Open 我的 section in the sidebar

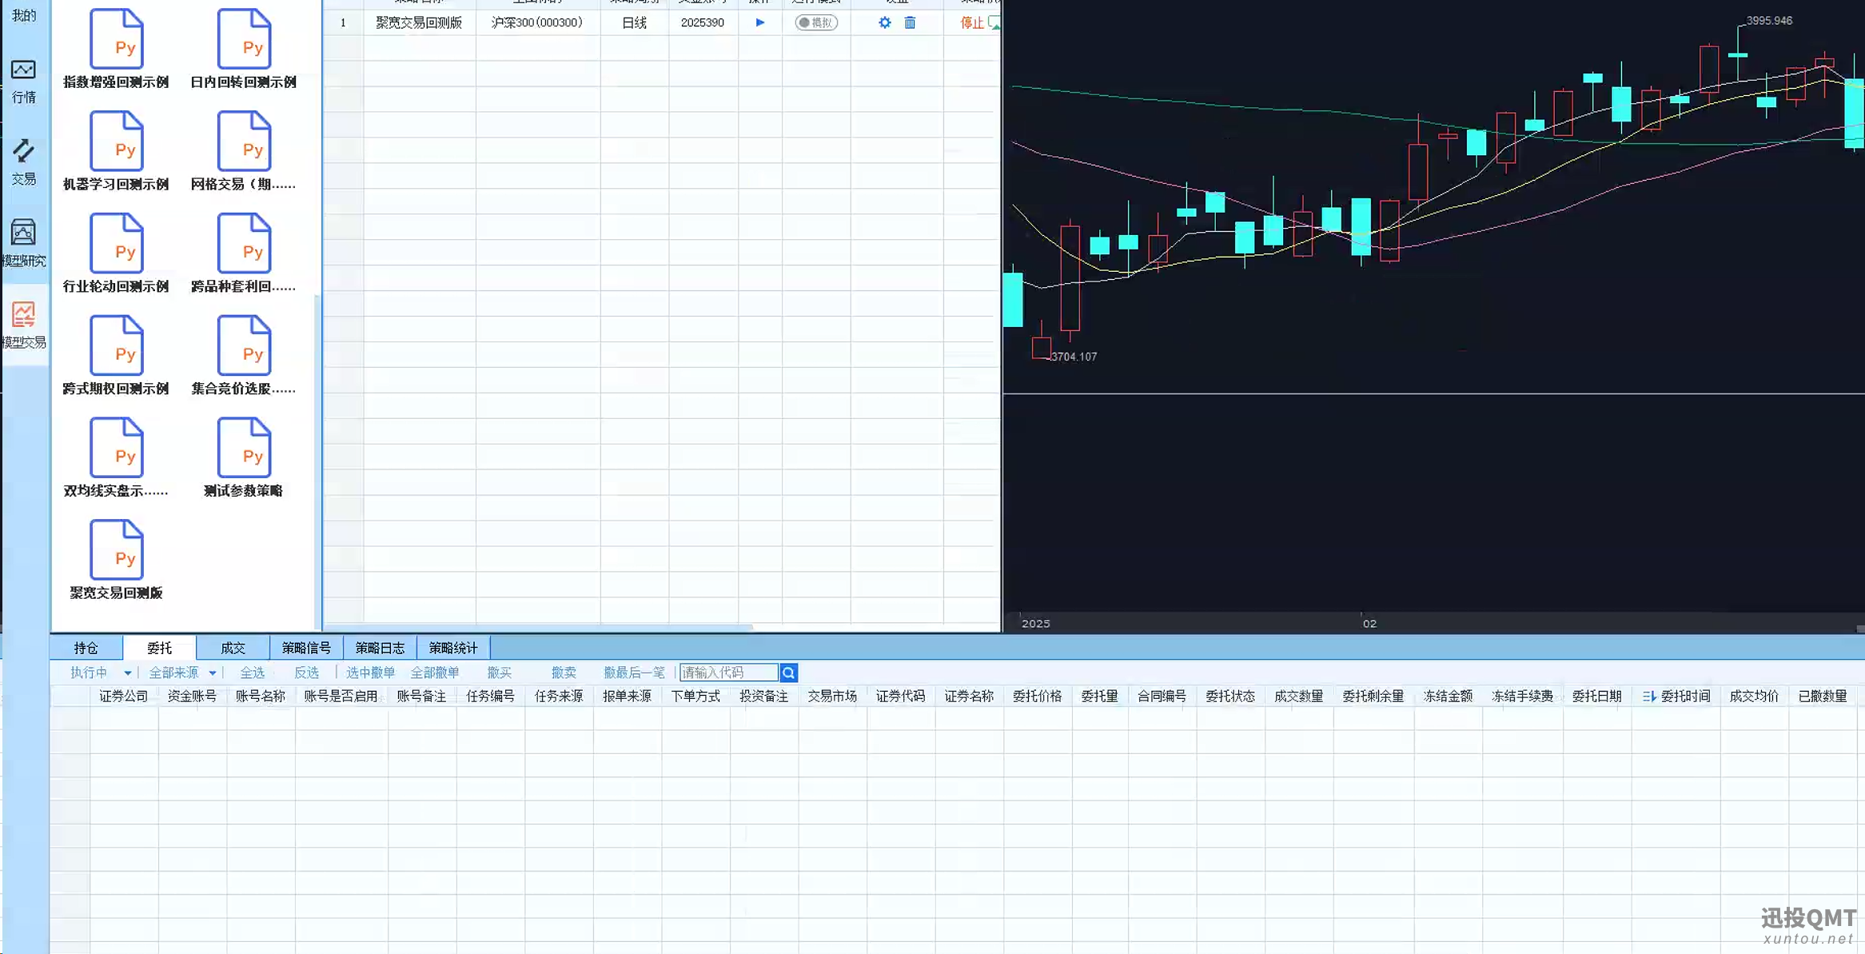tap(24, 15)
